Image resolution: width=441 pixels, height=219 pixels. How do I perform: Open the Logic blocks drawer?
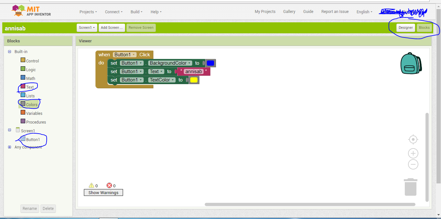click(31, 69)
